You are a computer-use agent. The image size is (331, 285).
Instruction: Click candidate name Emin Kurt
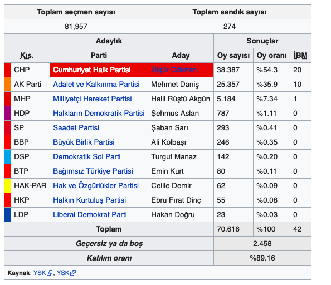click(x=167, y=171)
